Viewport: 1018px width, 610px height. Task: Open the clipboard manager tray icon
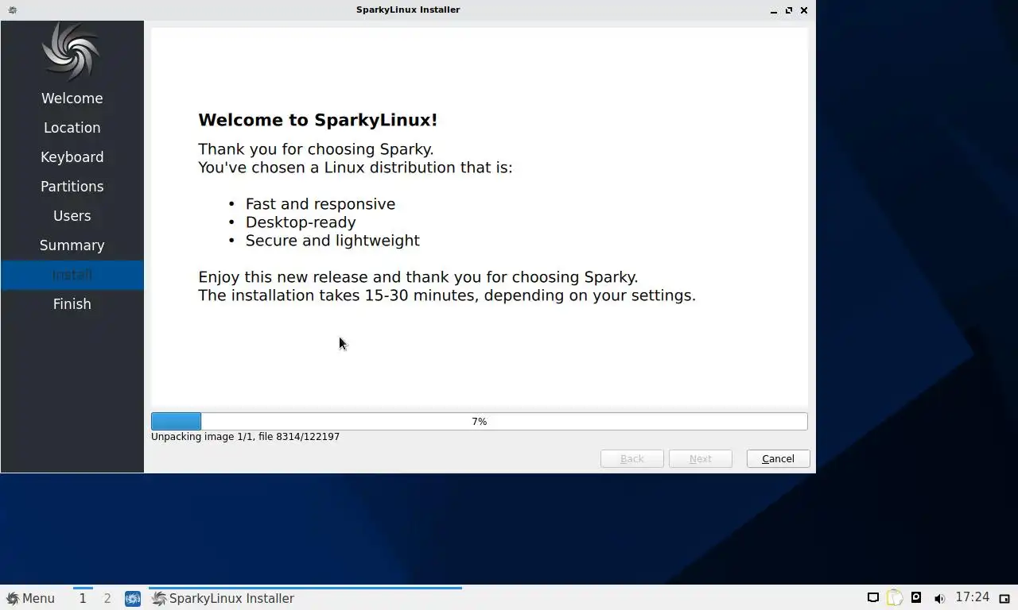895,598
